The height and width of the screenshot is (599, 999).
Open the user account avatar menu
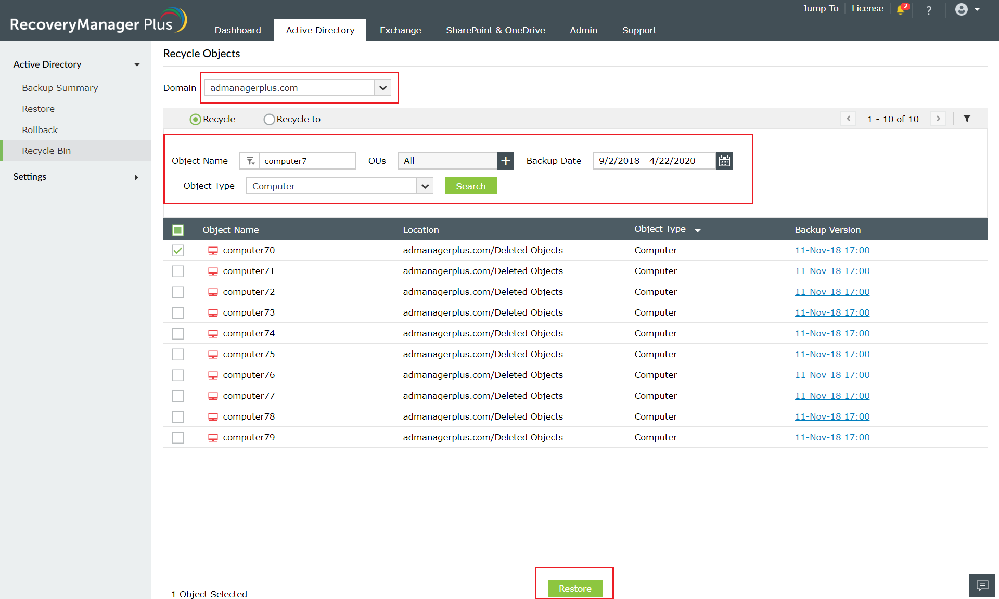(x=962, y=9)
